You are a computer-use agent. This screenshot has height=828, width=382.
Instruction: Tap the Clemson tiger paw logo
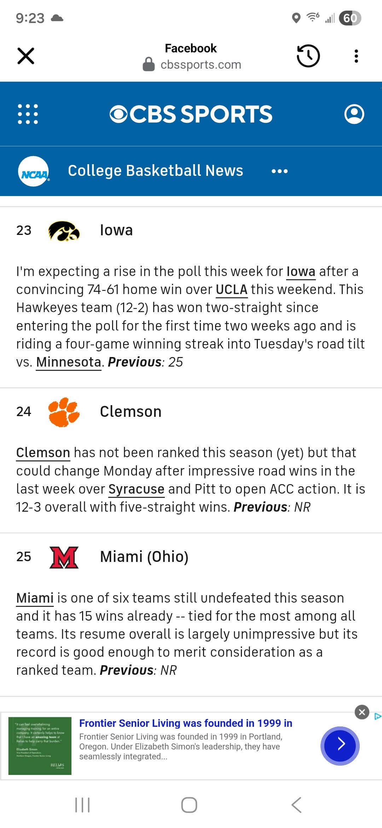coord(64,412)
